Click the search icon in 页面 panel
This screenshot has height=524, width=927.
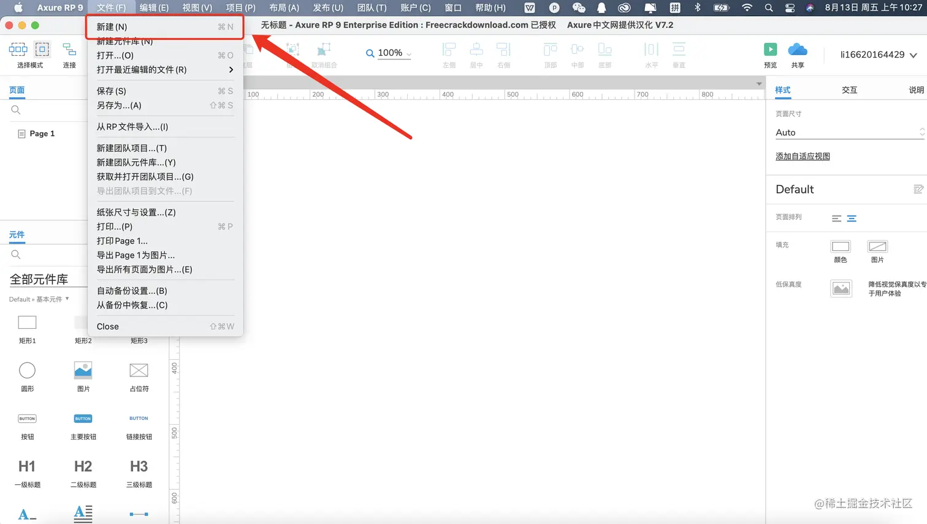16,110
